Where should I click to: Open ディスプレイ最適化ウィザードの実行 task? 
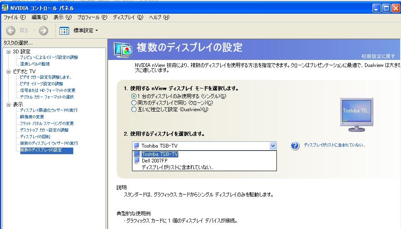point(49,110)
